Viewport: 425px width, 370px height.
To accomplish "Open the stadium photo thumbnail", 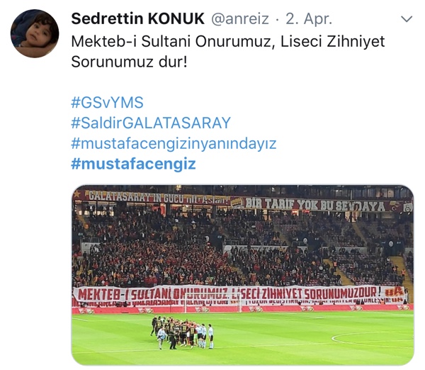I will tap(242, 275).
